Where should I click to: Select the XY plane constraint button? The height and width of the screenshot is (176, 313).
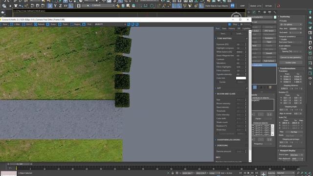coord(66,6)
